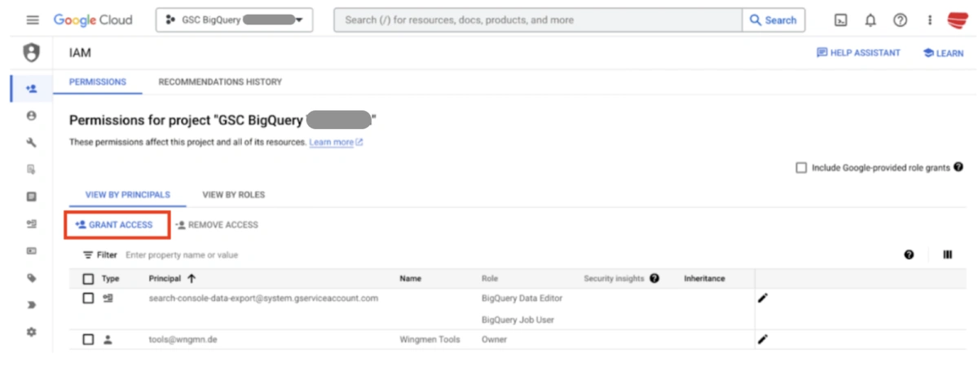Viewport: 978px width, 367px height.
Task: Click the Security insights help icon
Action: 654,278
